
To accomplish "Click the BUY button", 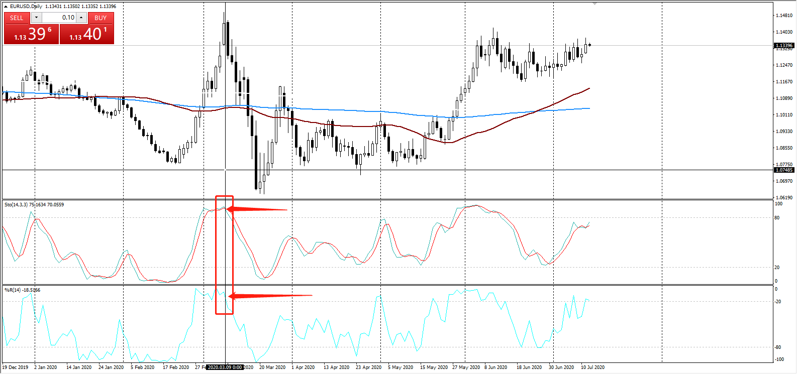I will (x=101, y=18).
